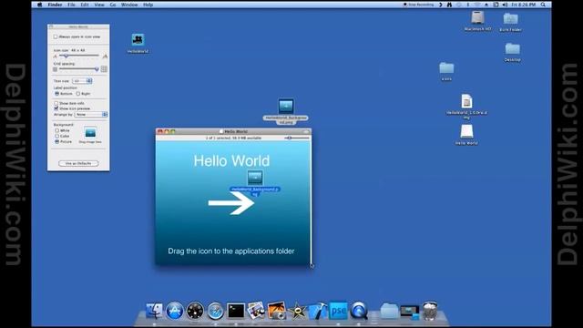Open Dashboard from the dock
Image resolution: width=583 pixels, height=328 pixels.
tap(195, 311)
